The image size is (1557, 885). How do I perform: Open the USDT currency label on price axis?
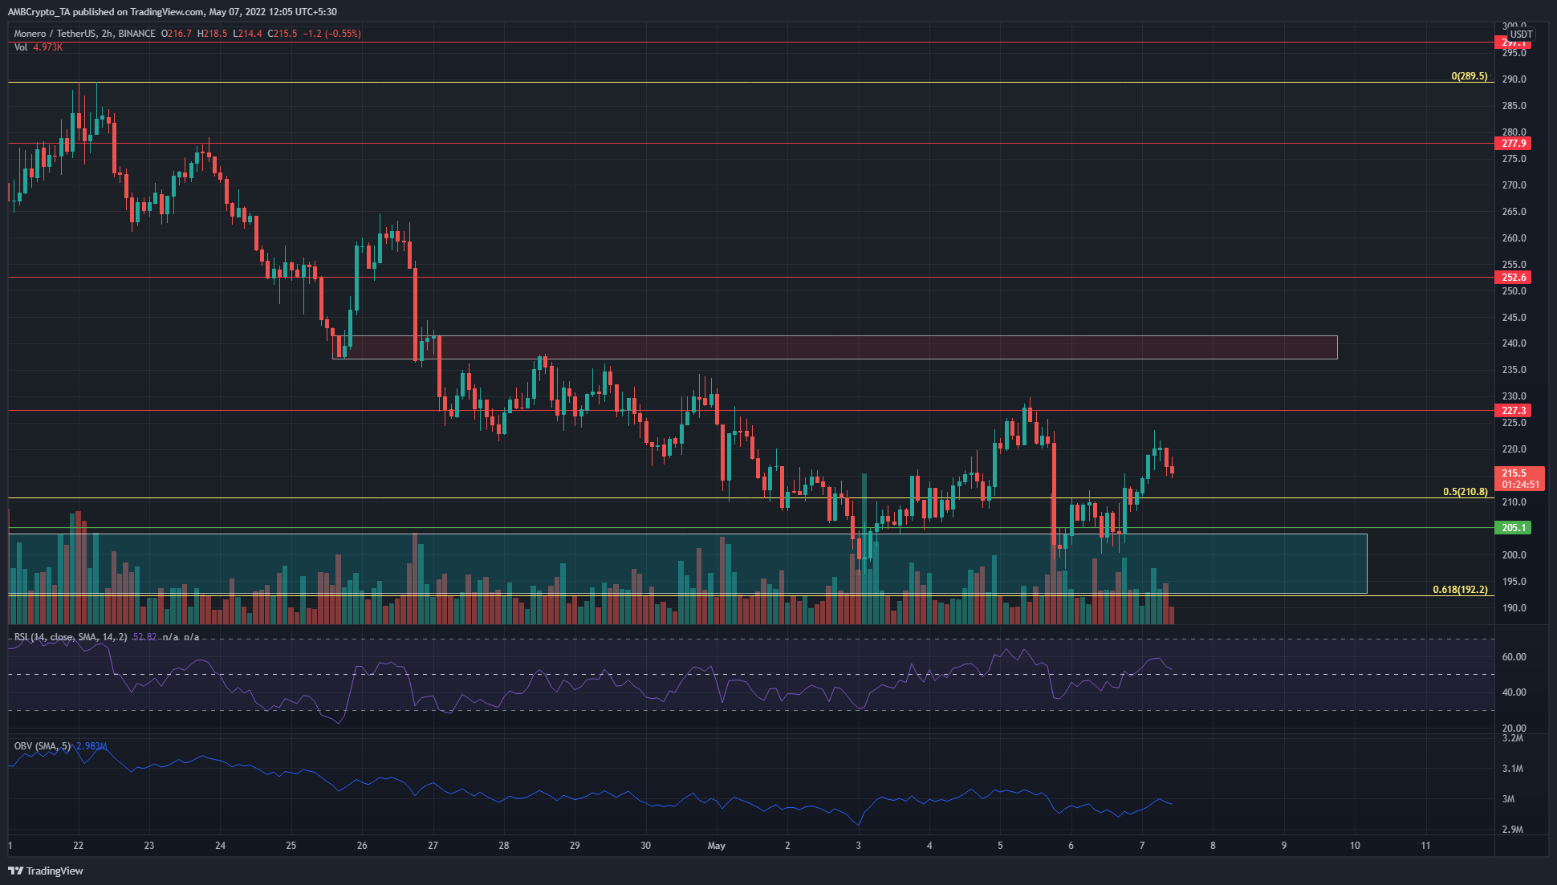[1521, 35]
